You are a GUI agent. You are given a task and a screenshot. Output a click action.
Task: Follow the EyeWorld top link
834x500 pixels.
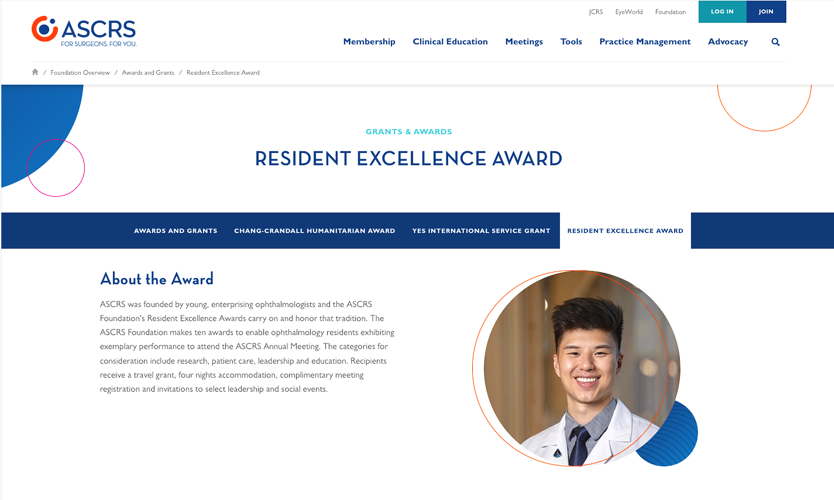(x=629, y=12)
